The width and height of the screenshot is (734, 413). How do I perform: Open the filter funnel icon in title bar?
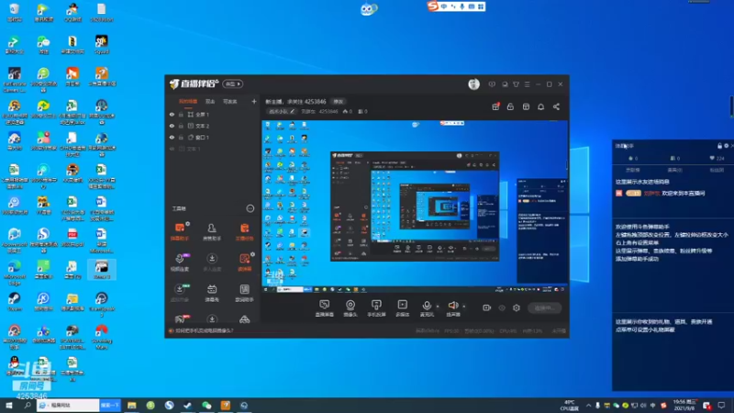point(516,84)
